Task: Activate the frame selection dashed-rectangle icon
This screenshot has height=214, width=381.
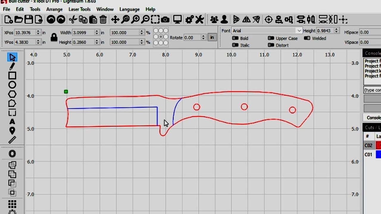Action: click(x=155, y=20)
